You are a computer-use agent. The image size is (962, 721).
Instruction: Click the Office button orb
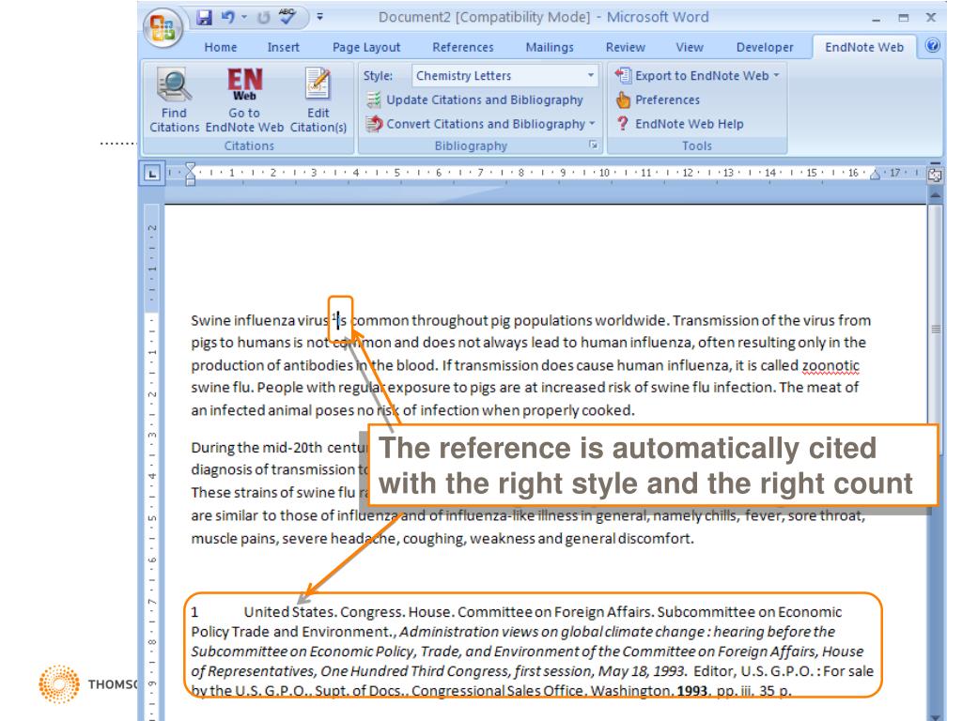click(x=163, y=27)
